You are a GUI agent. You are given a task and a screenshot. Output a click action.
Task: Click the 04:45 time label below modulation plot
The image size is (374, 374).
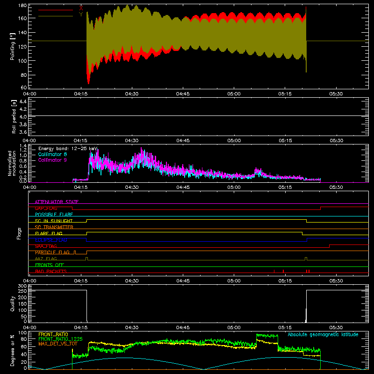click(x=183, y=187)
